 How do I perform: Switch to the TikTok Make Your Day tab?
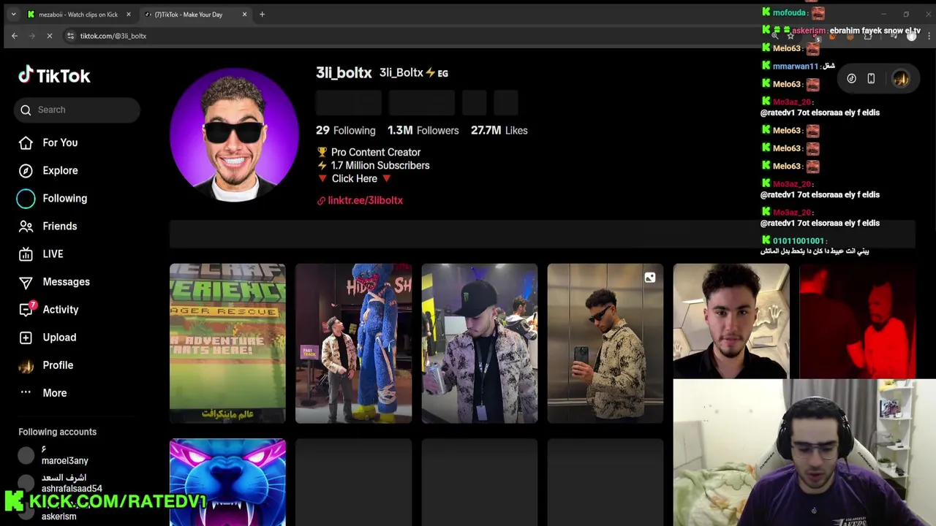click(x=189, y=15)
